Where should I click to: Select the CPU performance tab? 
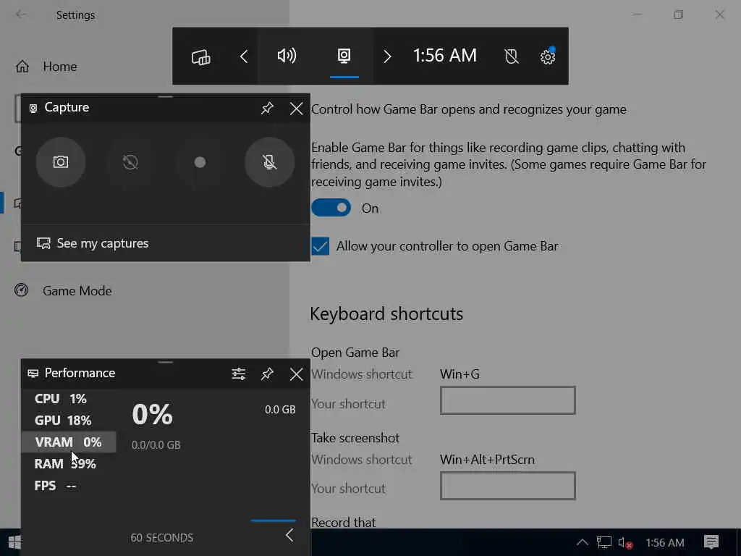[x=69, y=399]
